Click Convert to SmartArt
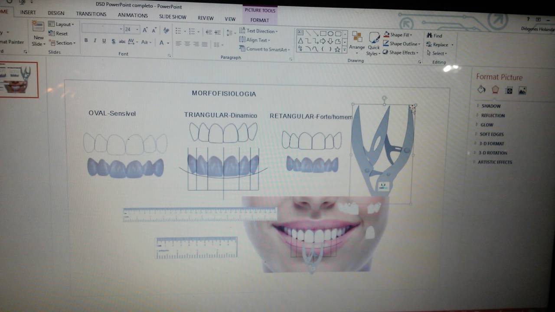This screenshot has width=555, height=312. 264,49
